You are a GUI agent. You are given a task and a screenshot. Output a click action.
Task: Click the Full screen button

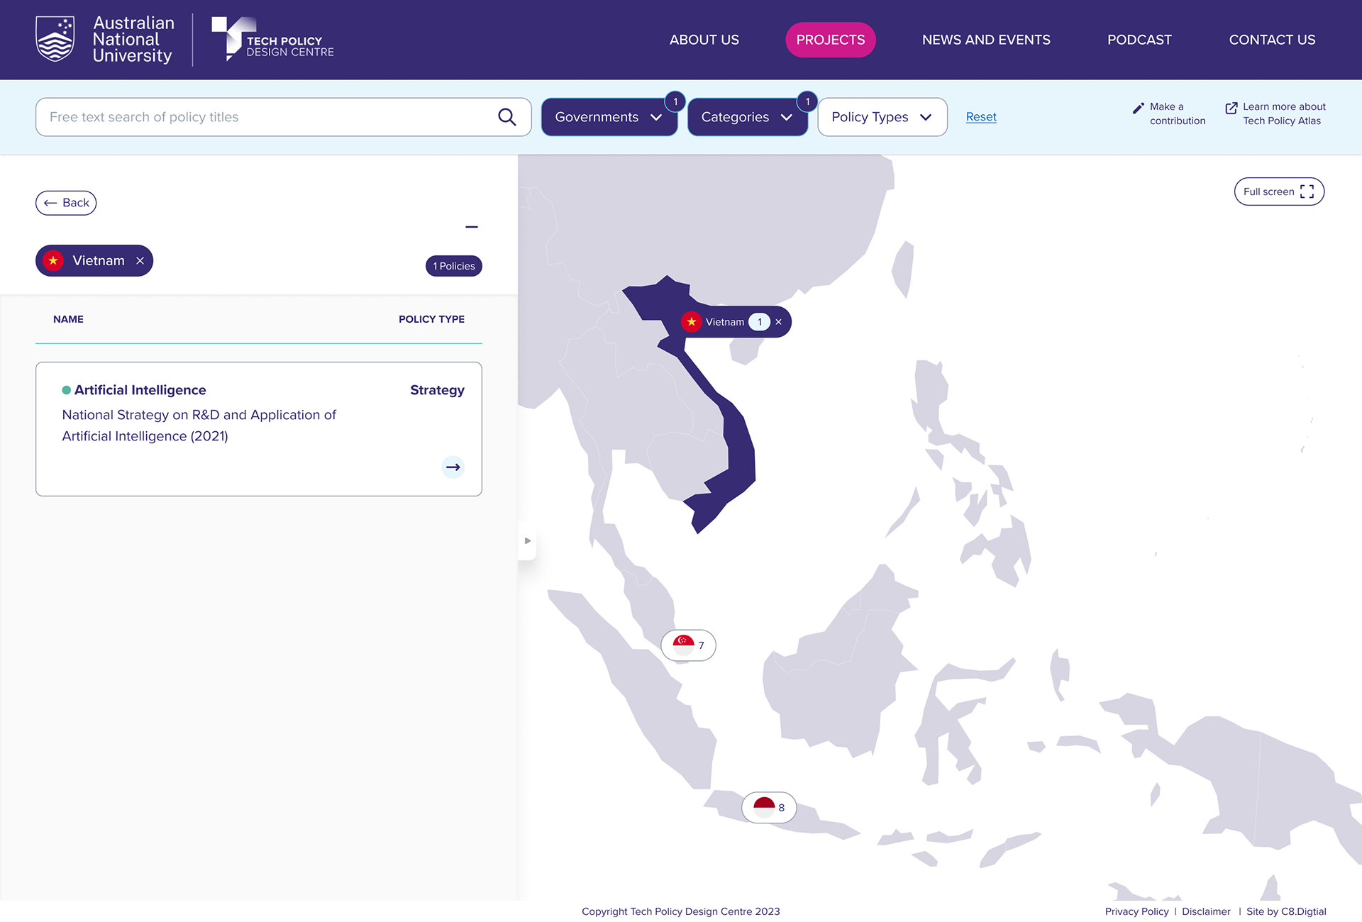[1279, 191]
